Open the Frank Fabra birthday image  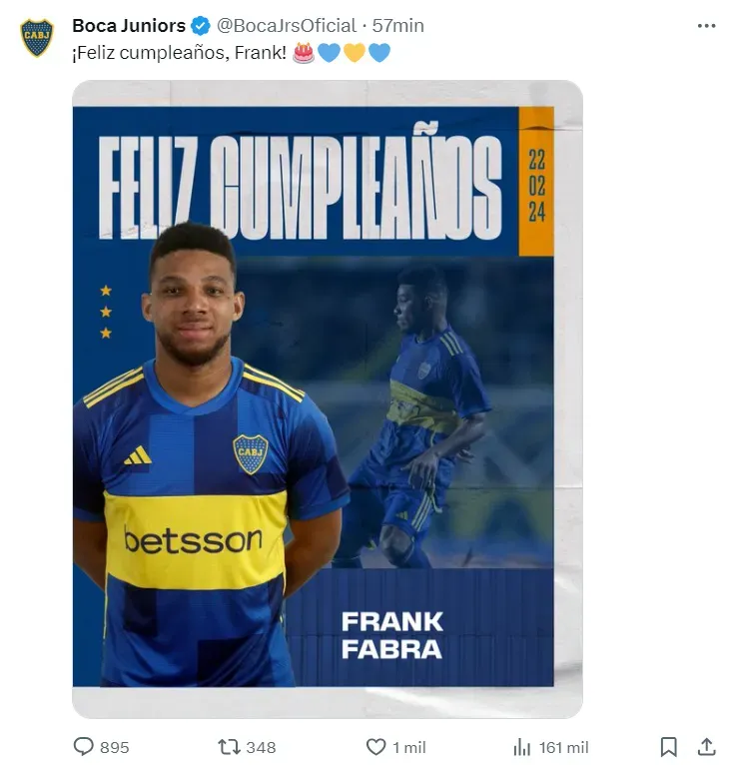click(327, 399)
